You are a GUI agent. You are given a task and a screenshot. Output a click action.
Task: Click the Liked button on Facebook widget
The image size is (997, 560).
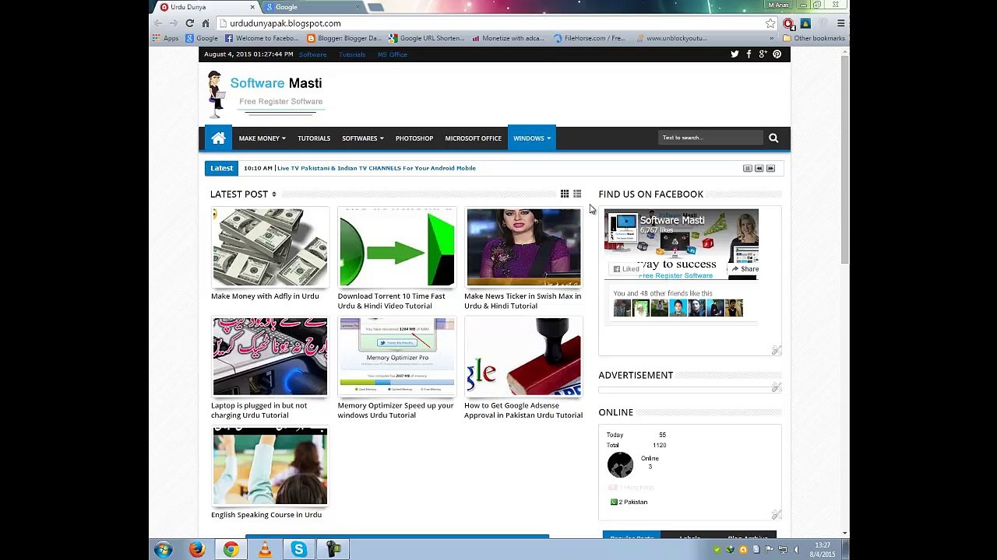tap(626, 269)
